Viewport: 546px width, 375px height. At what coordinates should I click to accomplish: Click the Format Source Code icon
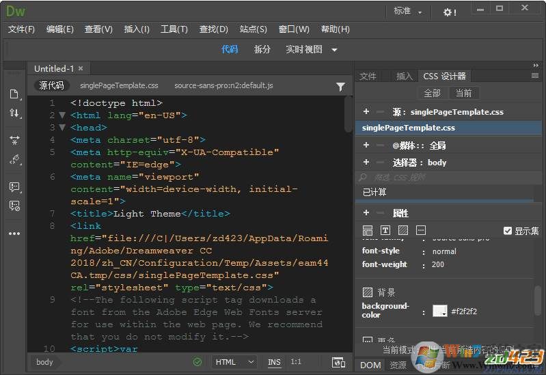pyautogui.click(x=14, y=159)
